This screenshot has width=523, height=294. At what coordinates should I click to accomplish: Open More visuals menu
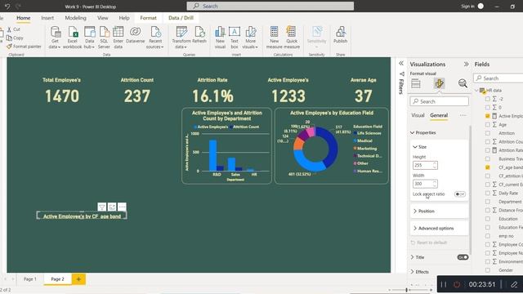point(251,38)
